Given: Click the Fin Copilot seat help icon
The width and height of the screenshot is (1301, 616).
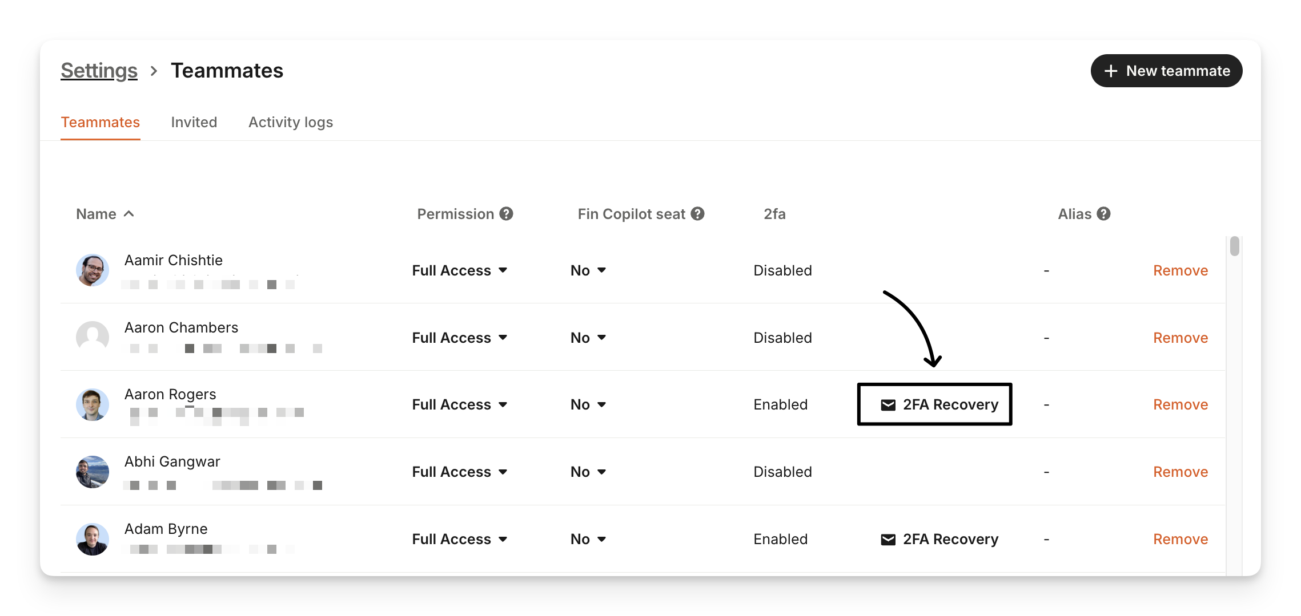Looking at the screenshot, I should point(697,214).
